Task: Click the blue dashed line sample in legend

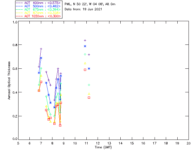Action: click(19, 6)
